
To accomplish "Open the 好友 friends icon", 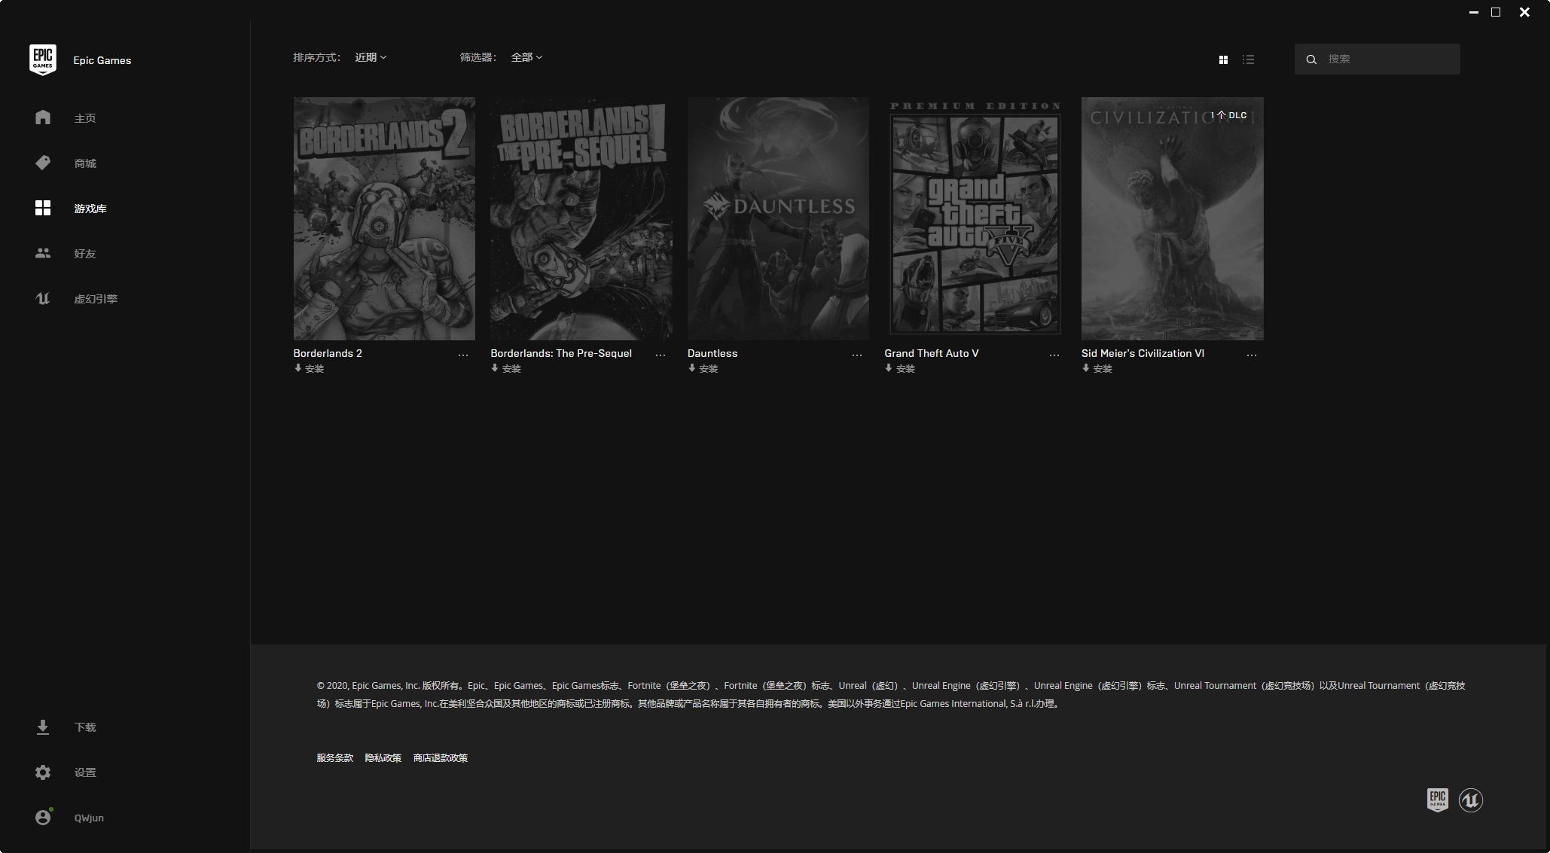I will (x=43, y=253).
